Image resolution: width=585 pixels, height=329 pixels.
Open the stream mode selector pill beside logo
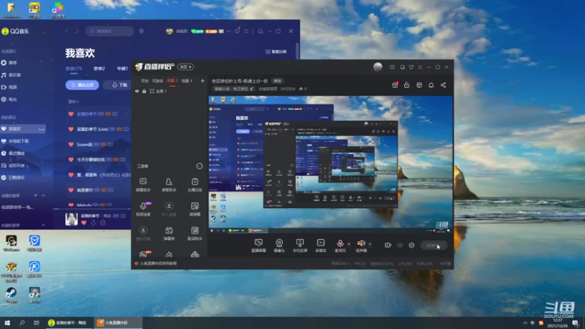(x=186, y=67)
